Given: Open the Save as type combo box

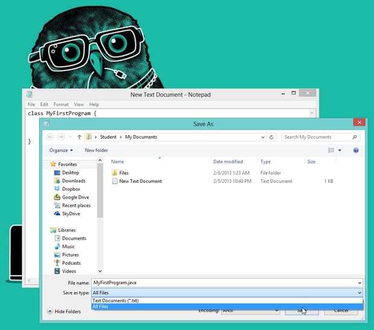Looking at the screenshot, I should (x=227, y=293).
